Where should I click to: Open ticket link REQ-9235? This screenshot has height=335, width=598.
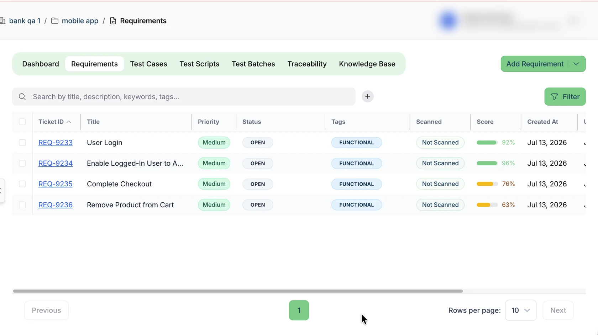pos(56,184)
